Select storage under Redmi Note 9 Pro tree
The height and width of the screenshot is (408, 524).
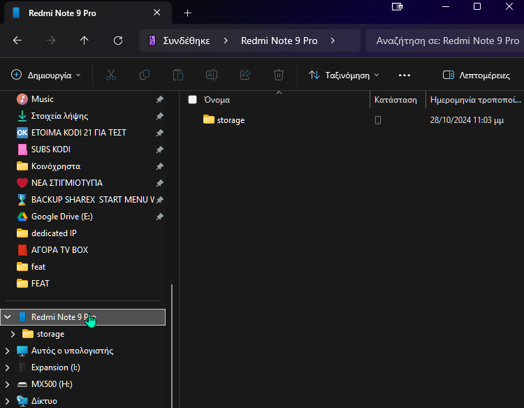click(50, 334)
